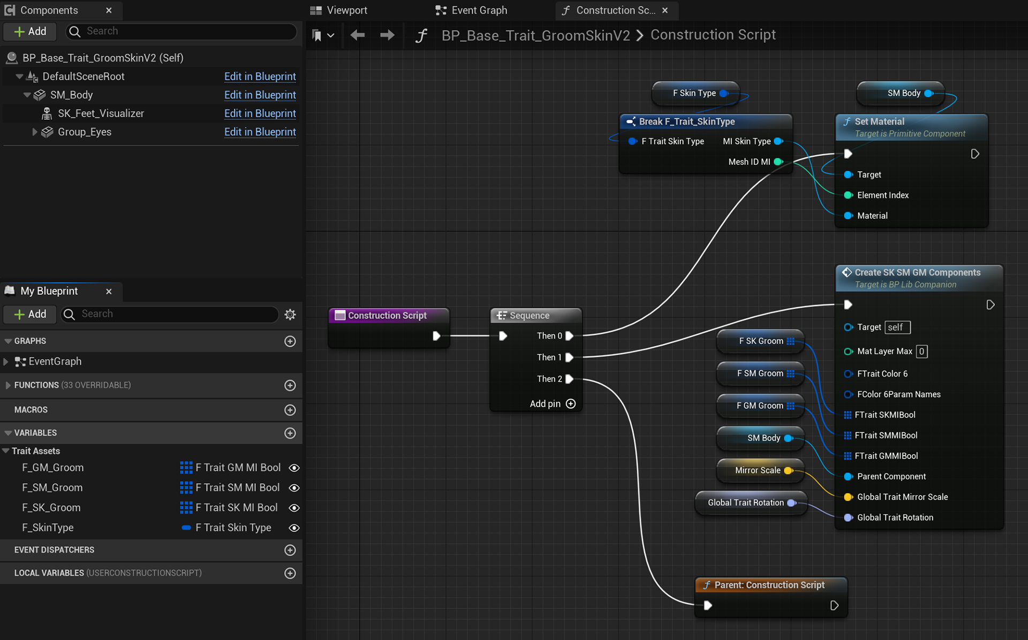Switch to the Event Graph tab
The height and width of the screenshot is (640, 1028).
(x=471, y=10)
